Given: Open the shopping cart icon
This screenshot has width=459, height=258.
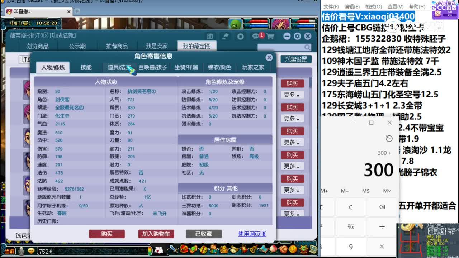Looking at the screenshot, I should coord(270,36).
